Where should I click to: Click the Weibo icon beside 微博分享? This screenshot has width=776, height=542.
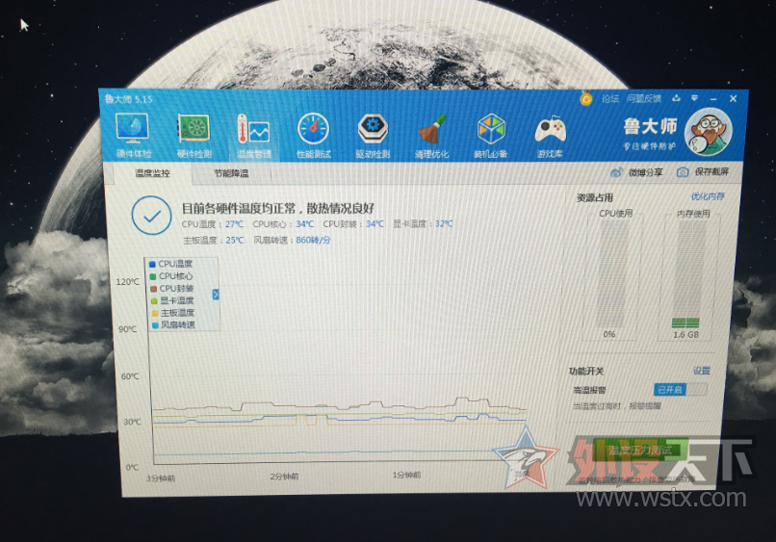[616, 172]
